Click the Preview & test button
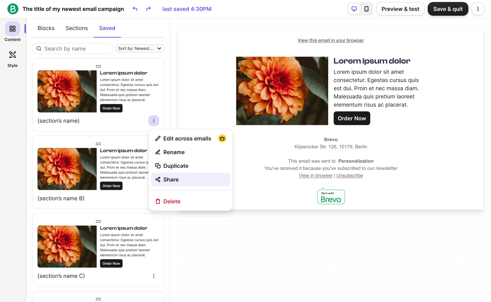491x302 pixels. 400,9
